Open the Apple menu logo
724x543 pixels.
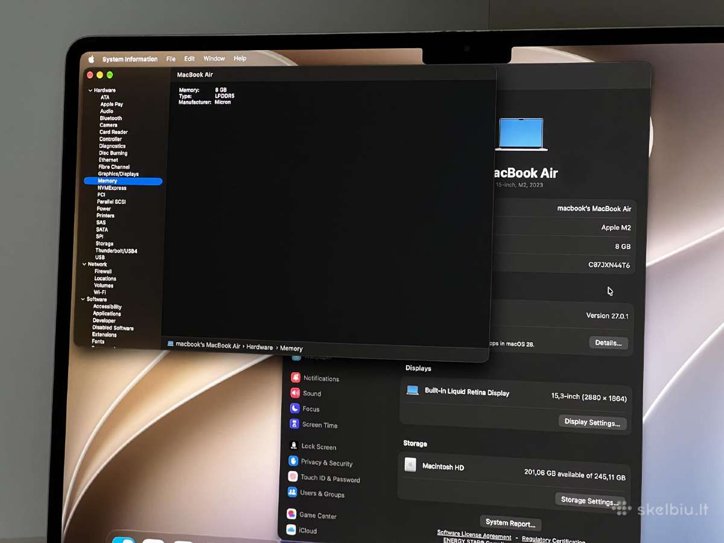(92, 59)
